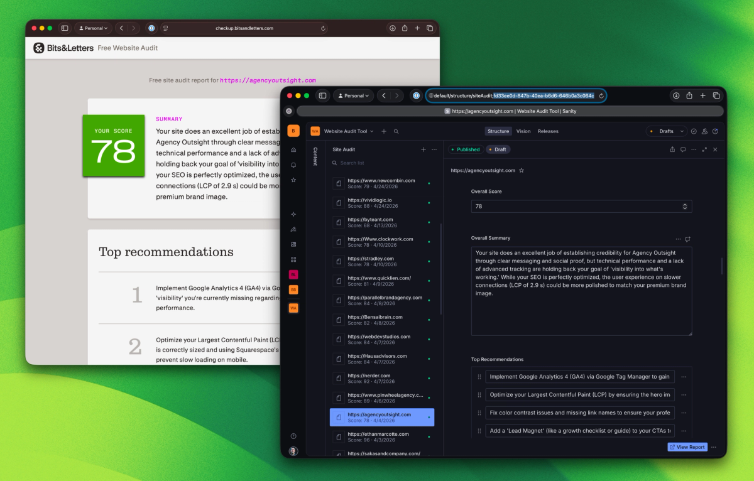Open the Drafts perspective dropdown
The height and width of the screenshot is (481, 754).
point(666,131)
